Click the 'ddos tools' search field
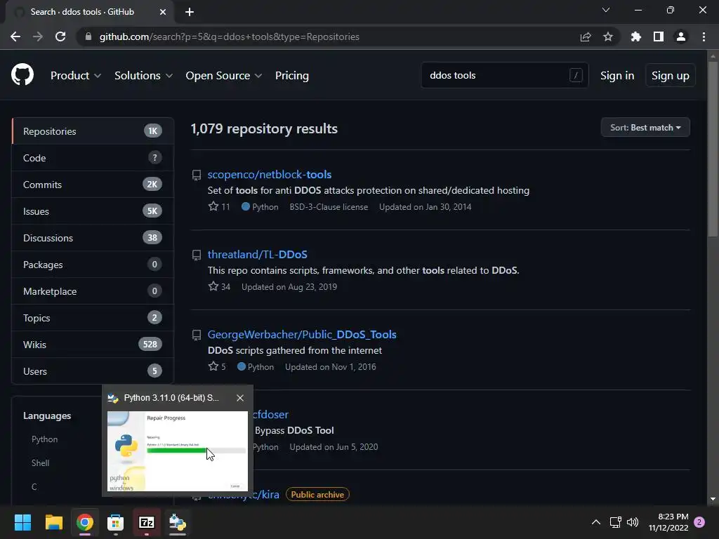The image size is (719, 539). click(x=504, y=75)
